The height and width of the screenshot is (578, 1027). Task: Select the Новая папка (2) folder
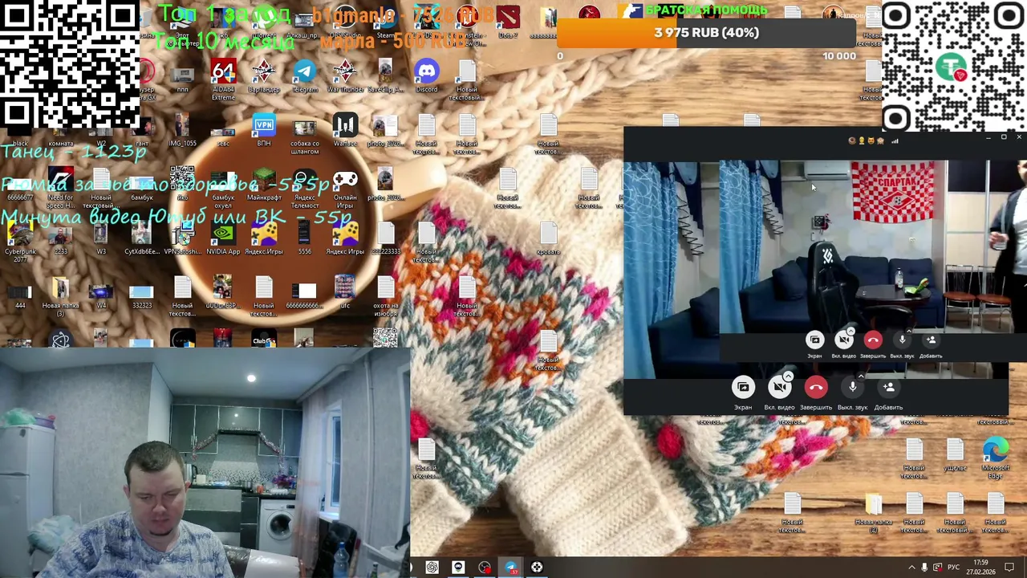[x=874, y=514]
